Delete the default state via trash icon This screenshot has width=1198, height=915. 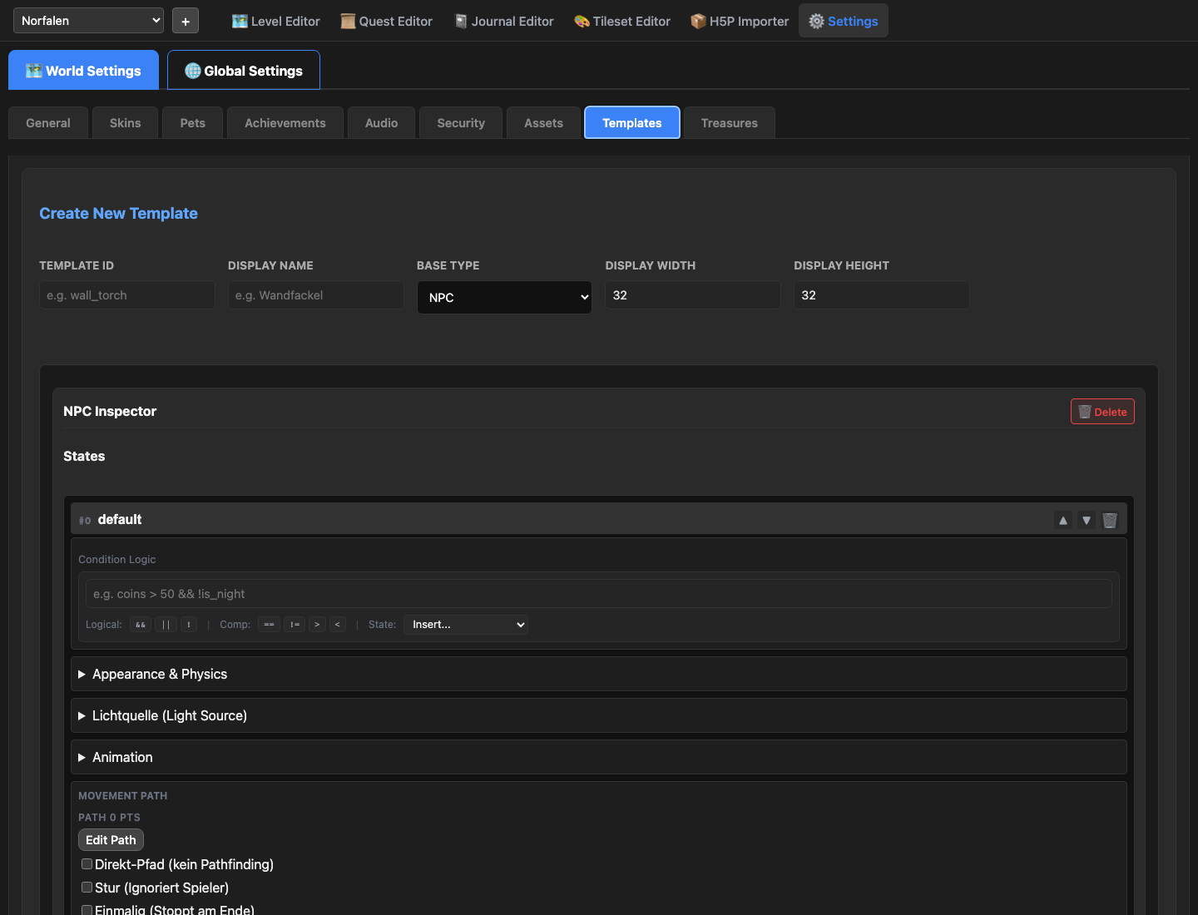point(1109,520)
